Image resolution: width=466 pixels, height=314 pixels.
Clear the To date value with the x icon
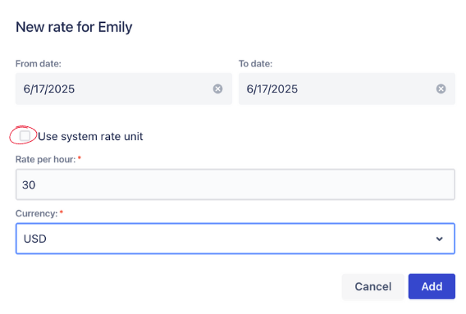tap(441, 89)
